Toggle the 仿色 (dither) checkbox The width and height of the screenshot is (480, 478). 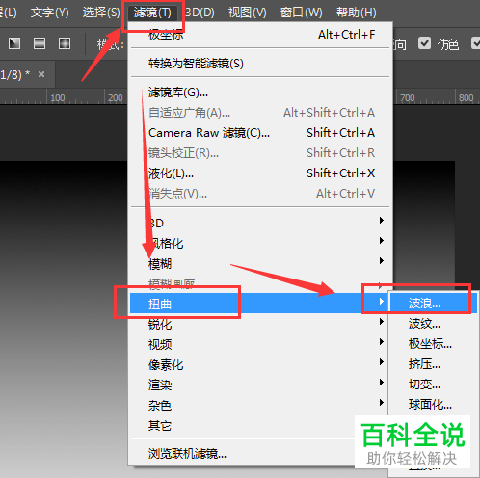click(424, 43)
